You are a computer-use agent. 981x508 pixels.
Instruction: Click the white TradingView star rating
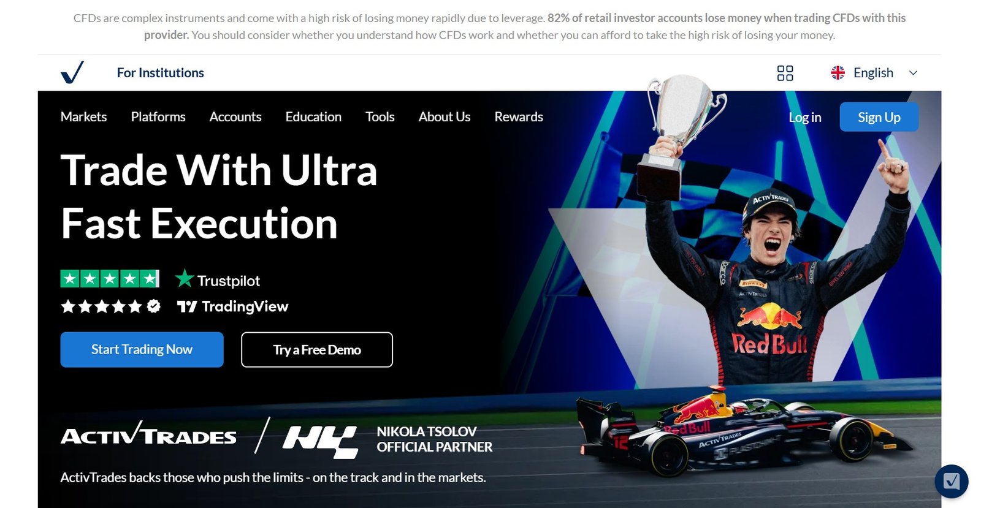[x=110, y=306]
